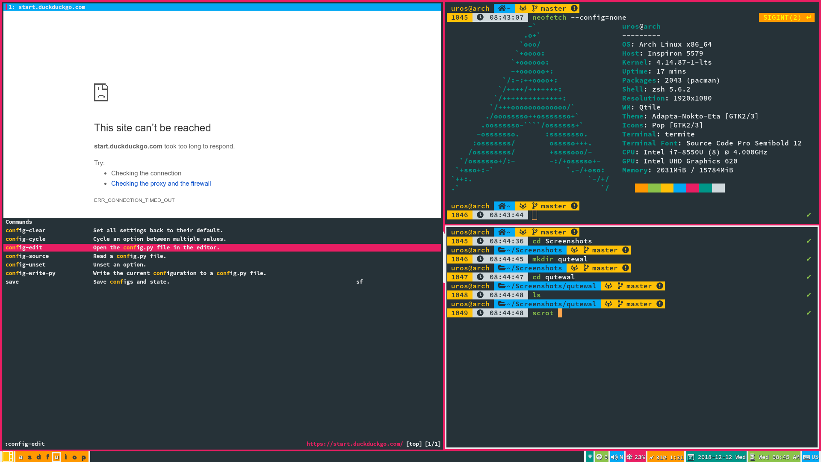This screenshot has height=462, width=821.
Task: Mute volume via speaker icon
Action: click(614, 457)
